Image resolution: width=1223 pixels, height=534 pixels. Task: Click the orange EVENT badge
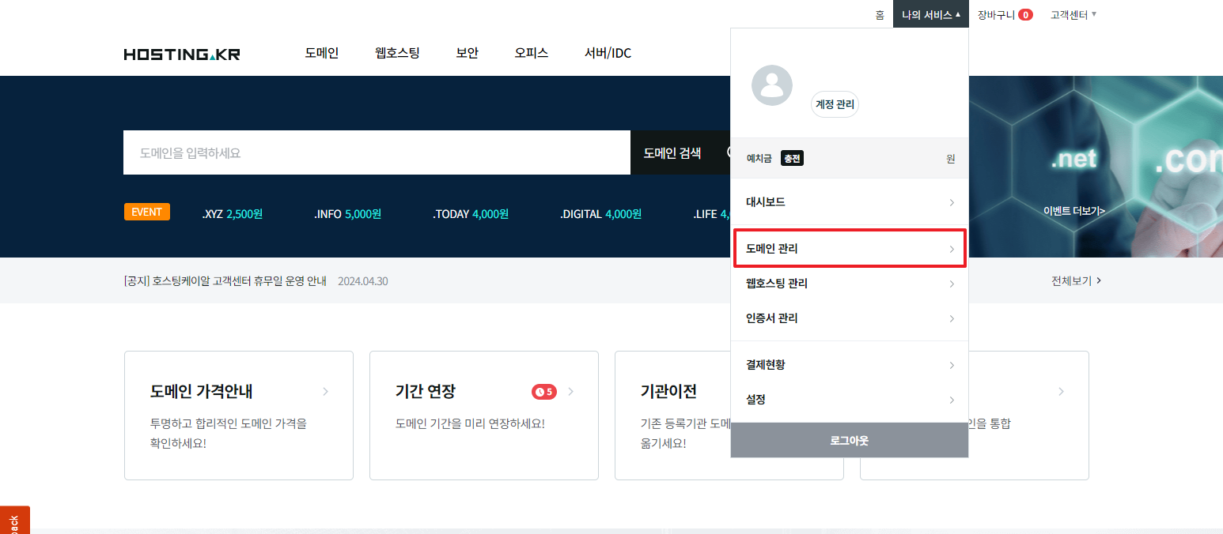146,212
